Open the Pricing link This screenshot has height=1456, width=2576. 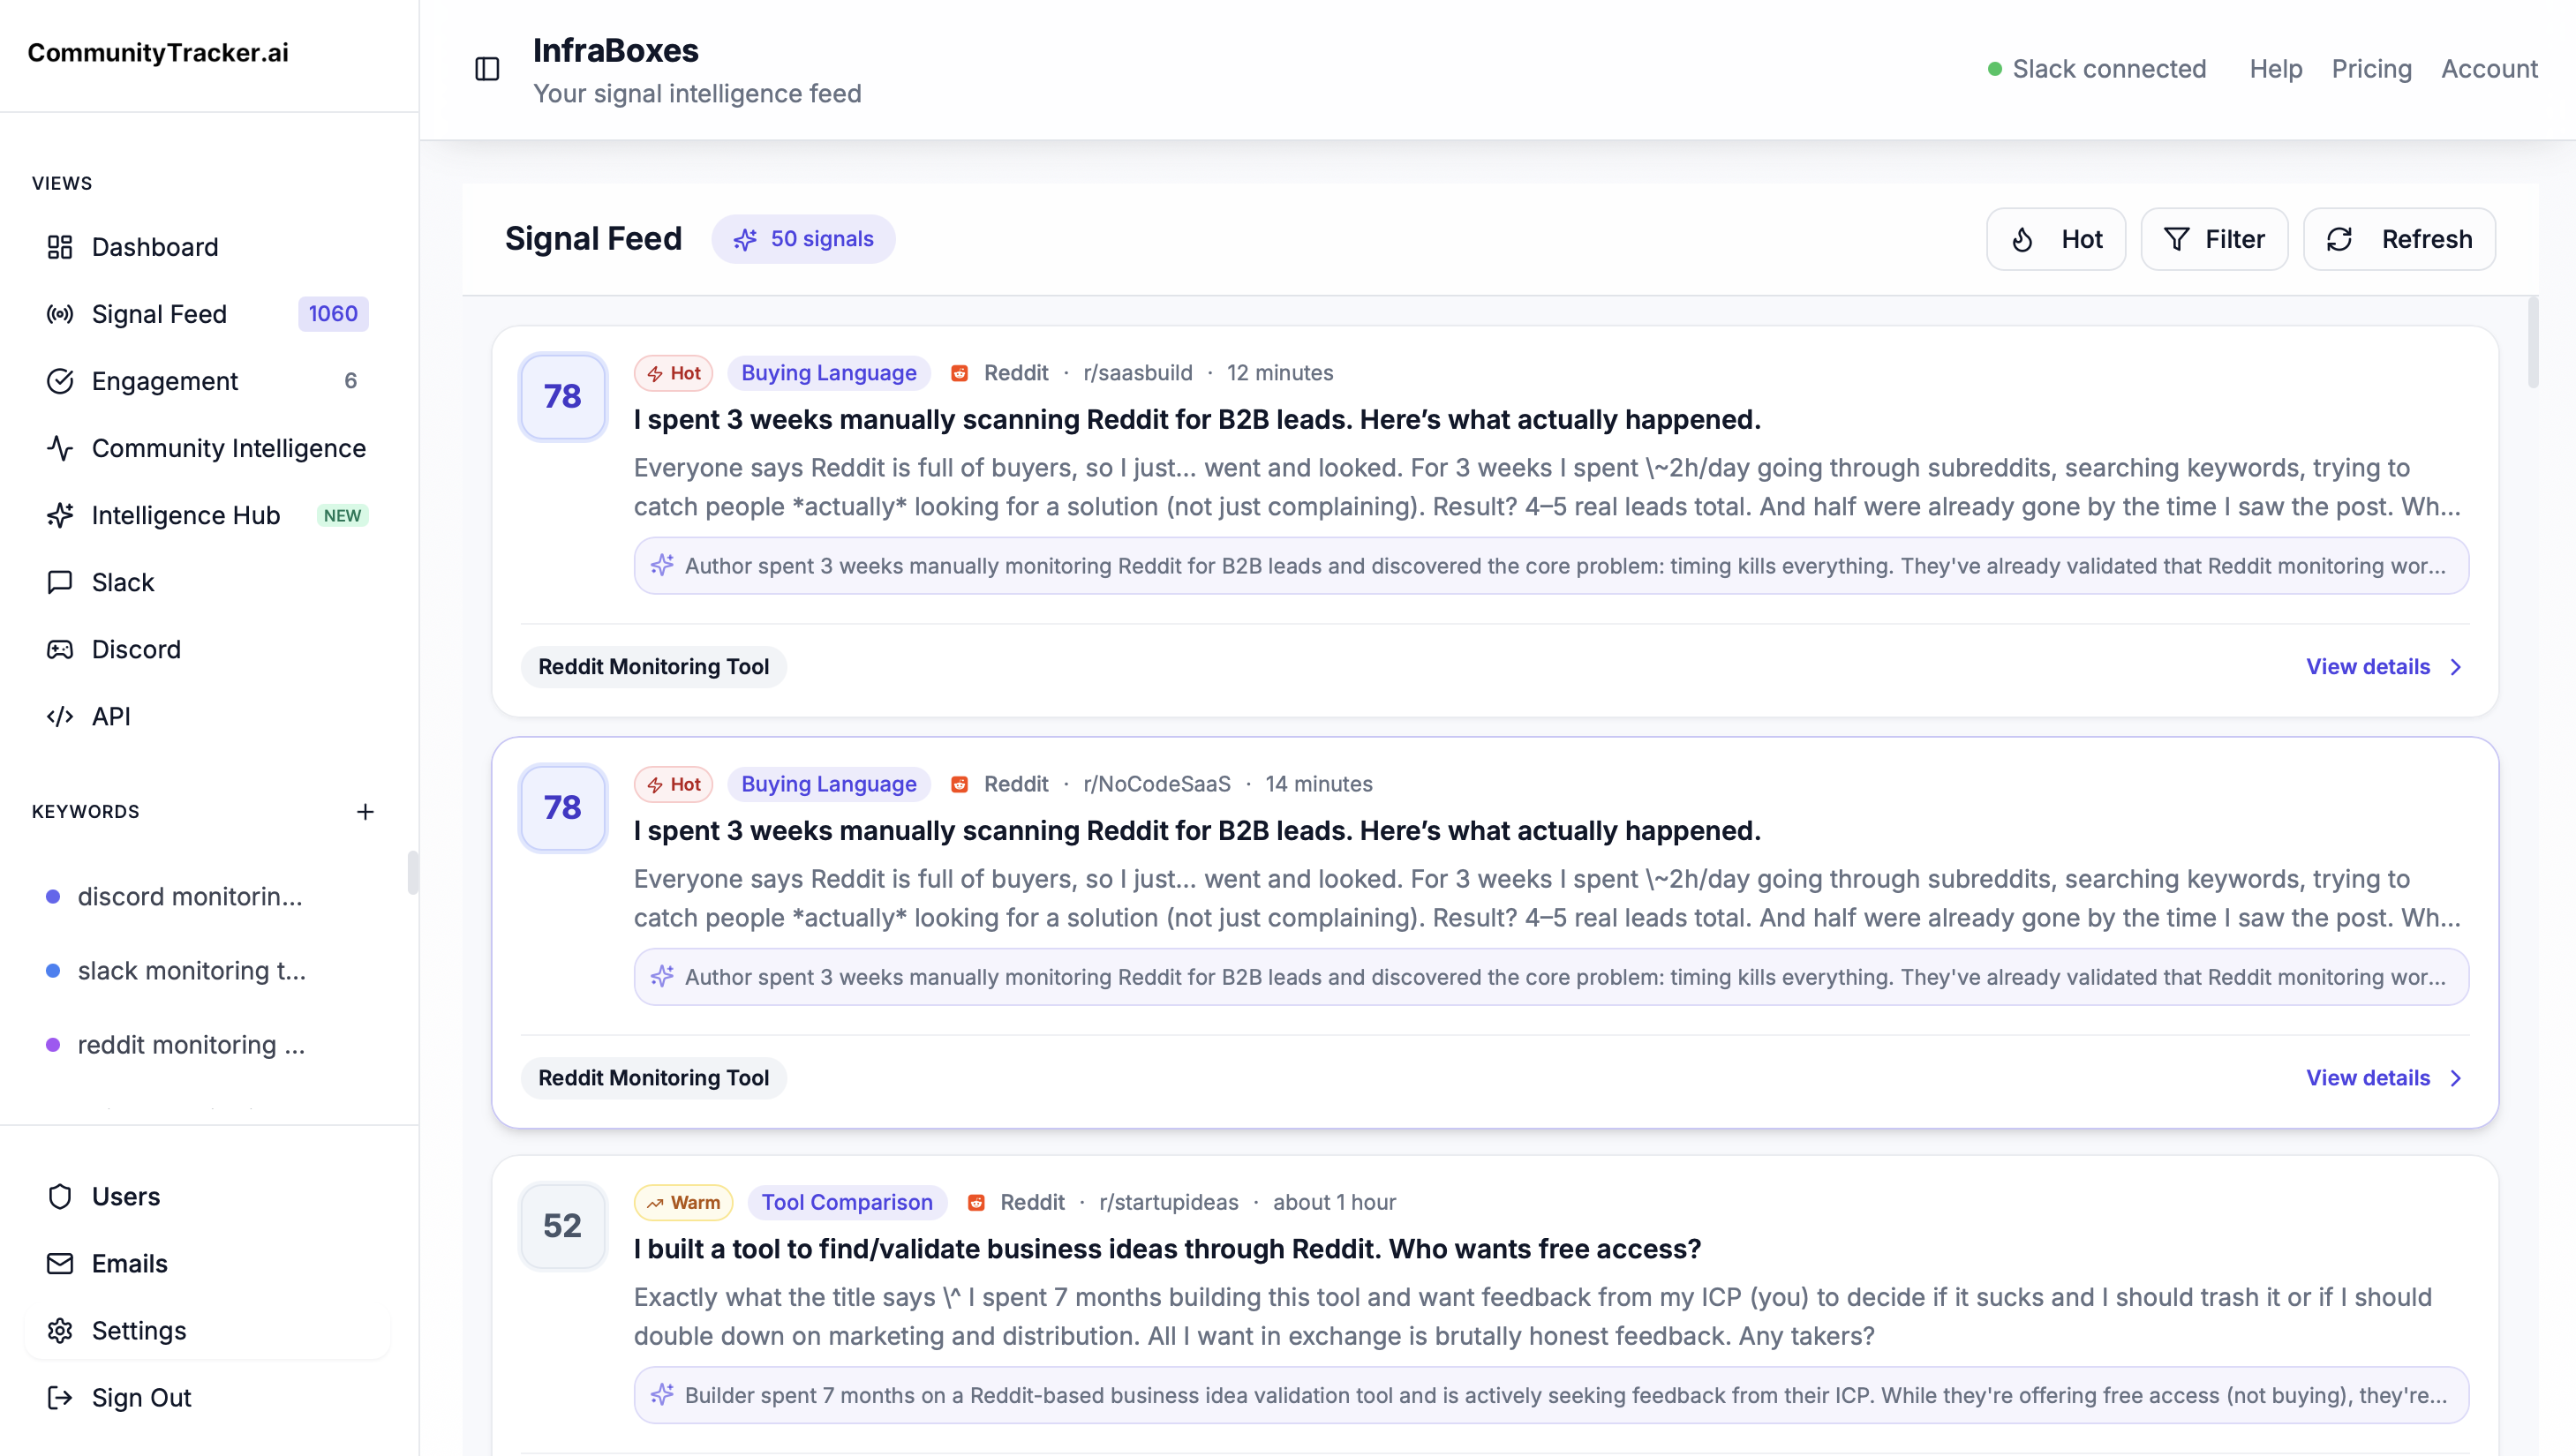(x=2371, y=69)
